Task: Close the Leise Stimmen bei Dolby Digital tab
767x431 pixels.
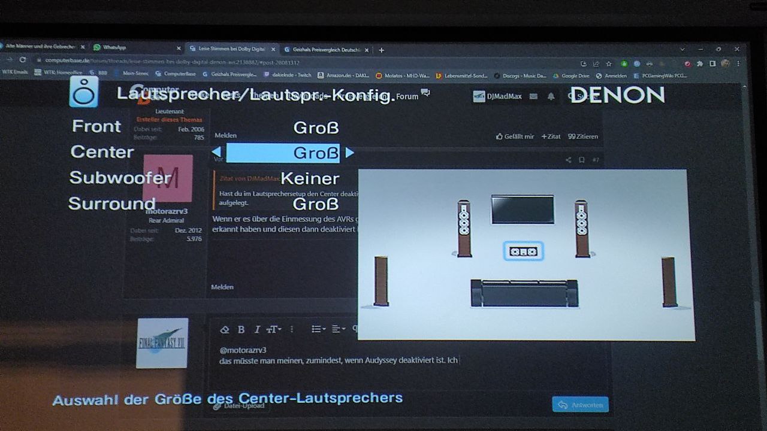Action: point(273,50)
